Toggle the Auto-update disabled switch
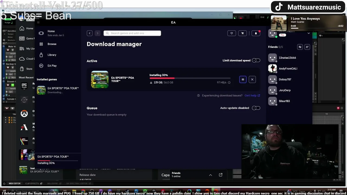The width and height of the screenshot is (347, 195). (256, 108)
